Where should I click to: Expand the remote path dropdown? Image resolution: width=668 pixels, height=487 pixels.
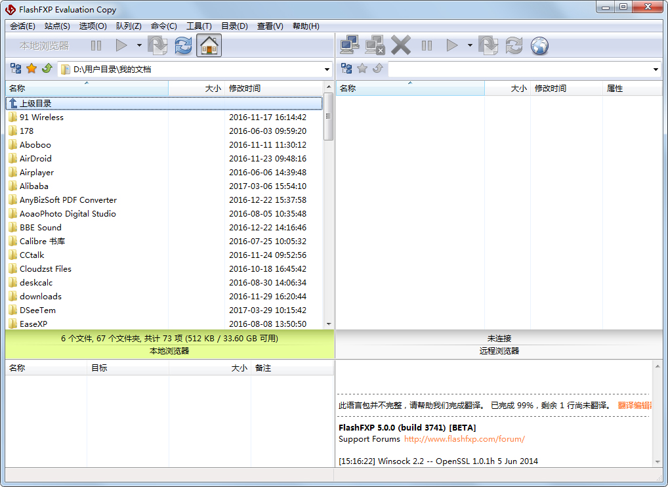[x=656, y=70]
